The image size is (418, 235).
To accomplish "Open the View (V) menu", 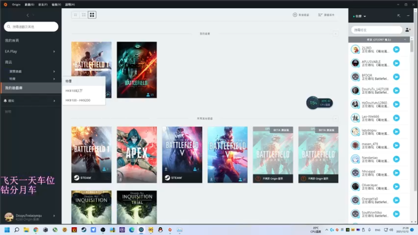I will coord(56,5).
